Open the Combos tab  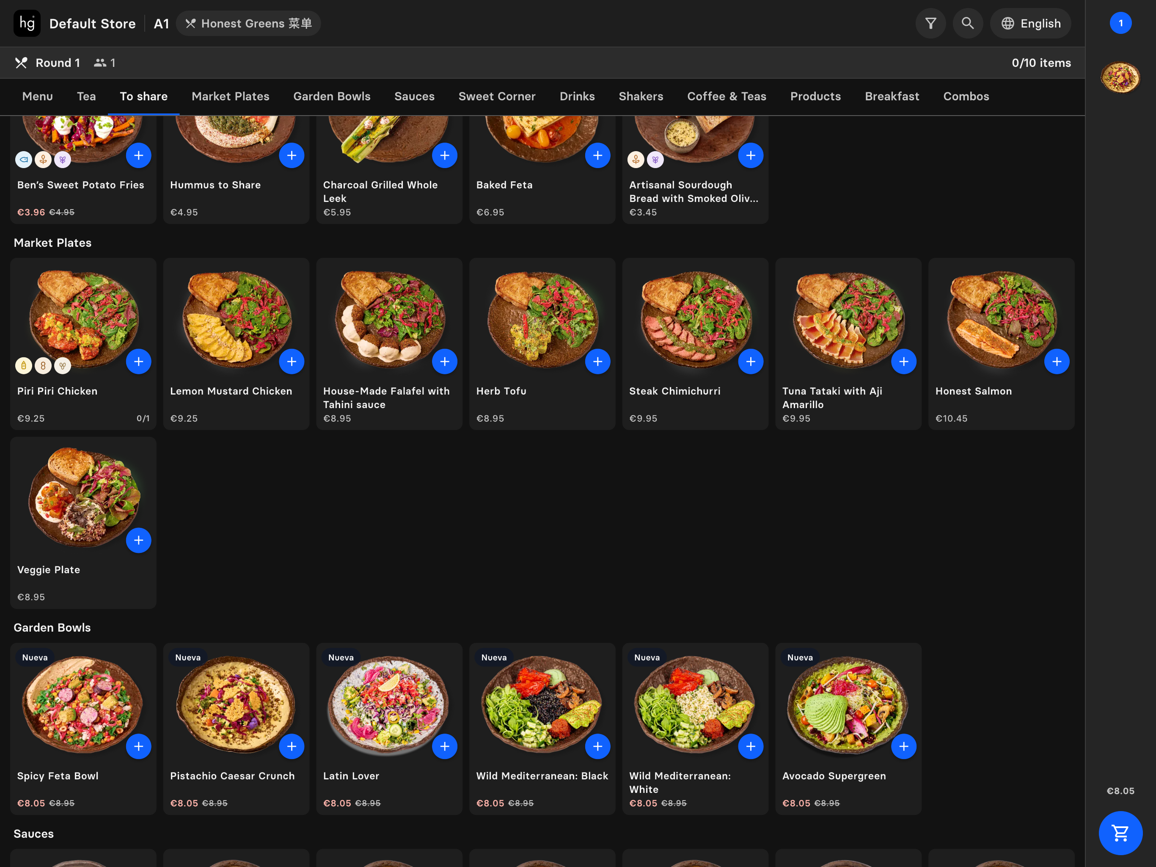[966, 96]
